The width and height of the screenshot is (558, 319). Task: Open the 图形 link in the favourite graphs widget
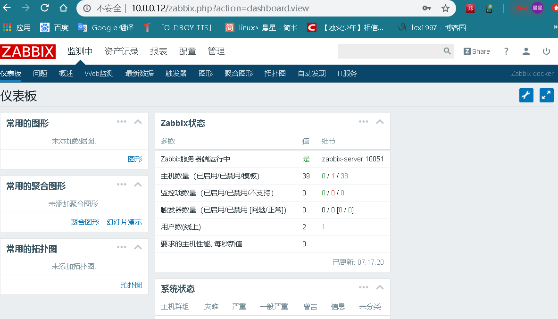(135, 159)
